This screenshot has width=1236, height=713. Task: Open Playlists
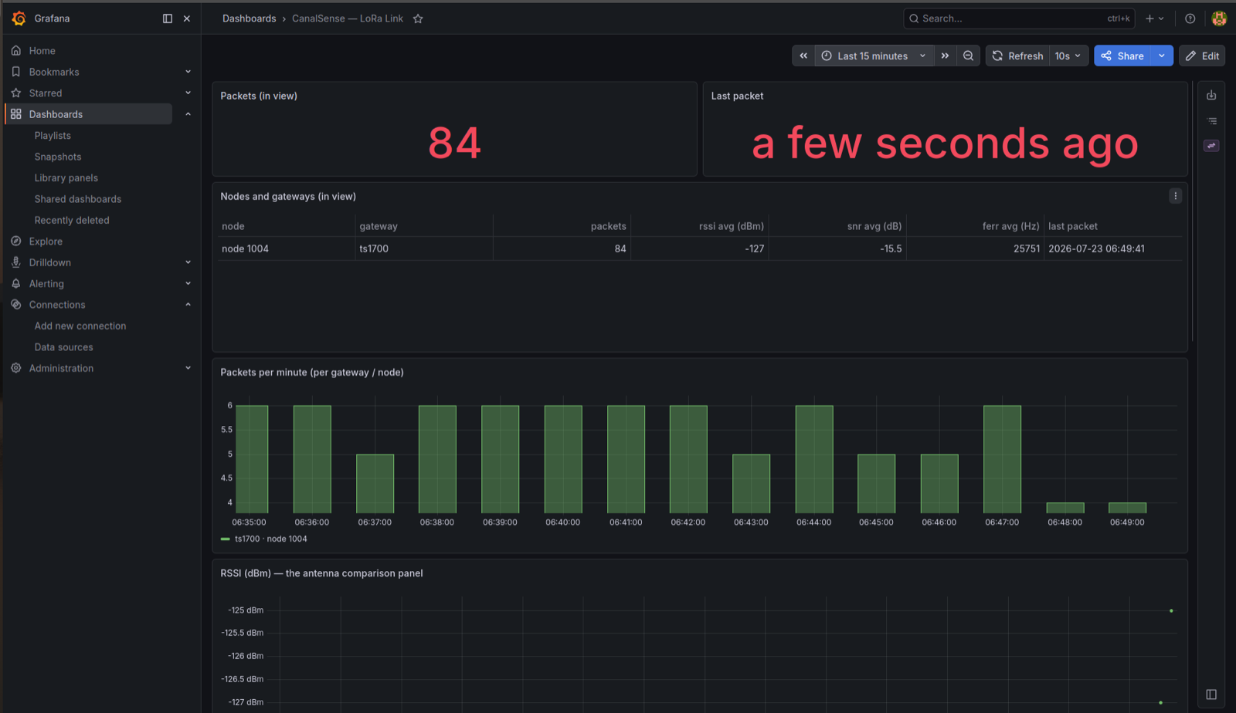tap(53, 136)
